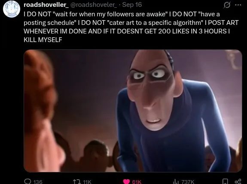Screen dimensions: 247x184
Task: Open the roadshoveller_ profile avatar
Action: click(12, 9)
